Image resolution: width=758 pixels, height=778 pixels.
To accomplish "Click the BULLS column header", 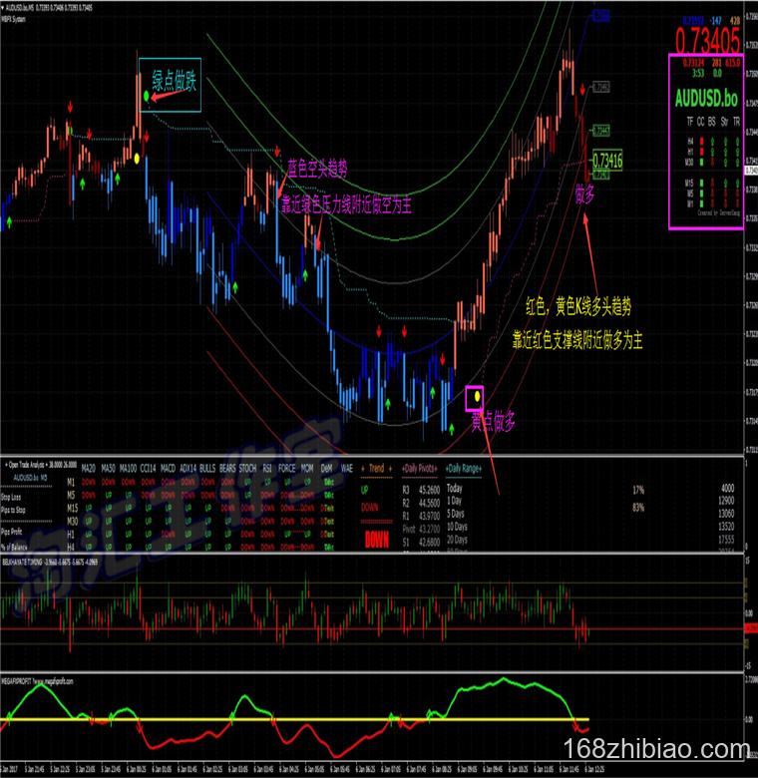I will (x=207, y=468).
